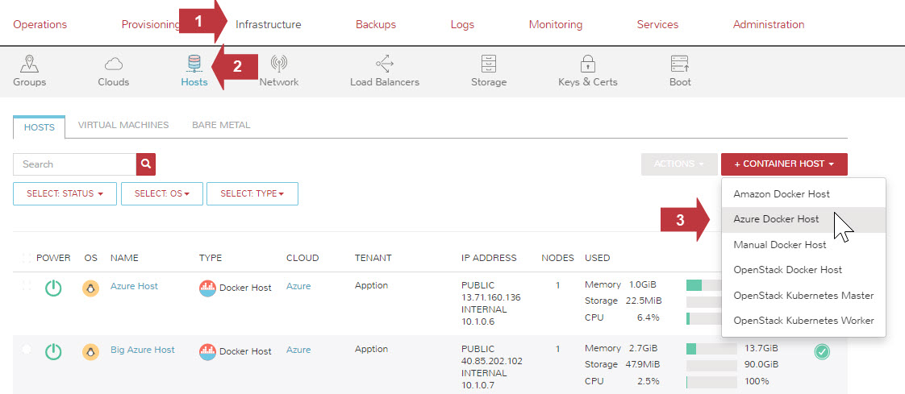Open the Keys & Certs lock icon
905x394 pixels.
pyautogui.click(x=587, y=64)
